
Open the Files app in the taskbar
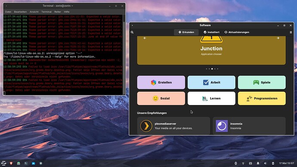tap(19, 163)
